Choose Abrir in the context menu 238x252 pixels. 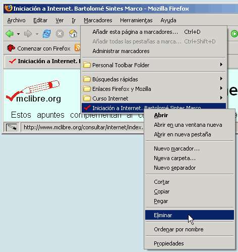190,115
